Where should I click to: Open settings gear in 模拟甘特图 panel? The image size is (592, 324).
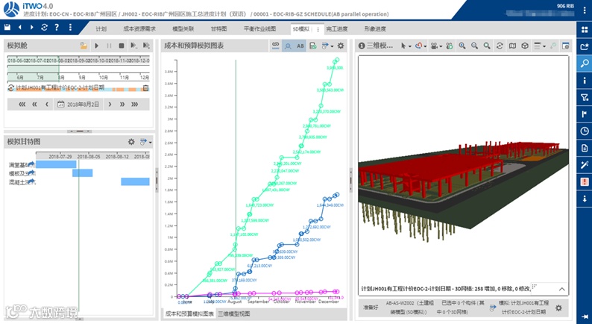coord(131,142)
